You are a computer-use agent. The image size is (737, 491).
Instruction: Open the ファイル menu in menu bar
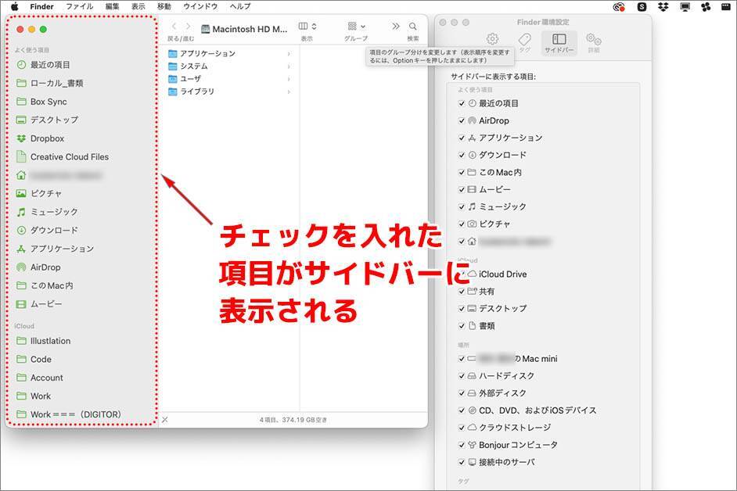click(79, 6)
